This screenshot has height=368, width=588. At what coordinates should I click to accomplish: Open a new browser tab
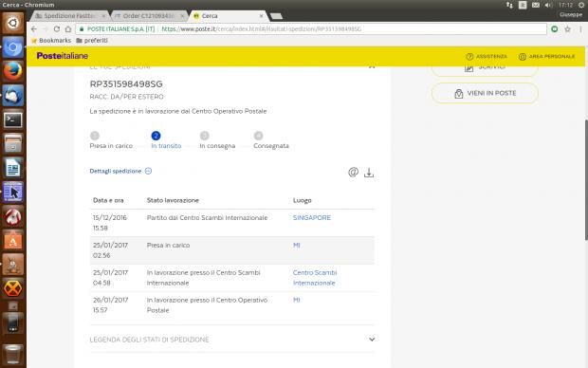[276, 16]
